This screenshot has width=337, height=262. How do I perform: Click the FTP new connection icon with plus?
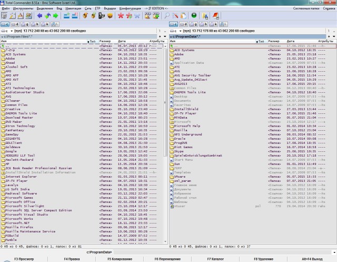click(156, 16)
